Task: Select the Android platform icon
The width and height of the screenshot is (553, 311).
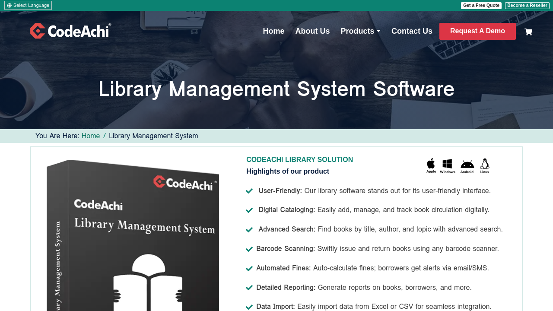Action: click(x=467, y=166)
